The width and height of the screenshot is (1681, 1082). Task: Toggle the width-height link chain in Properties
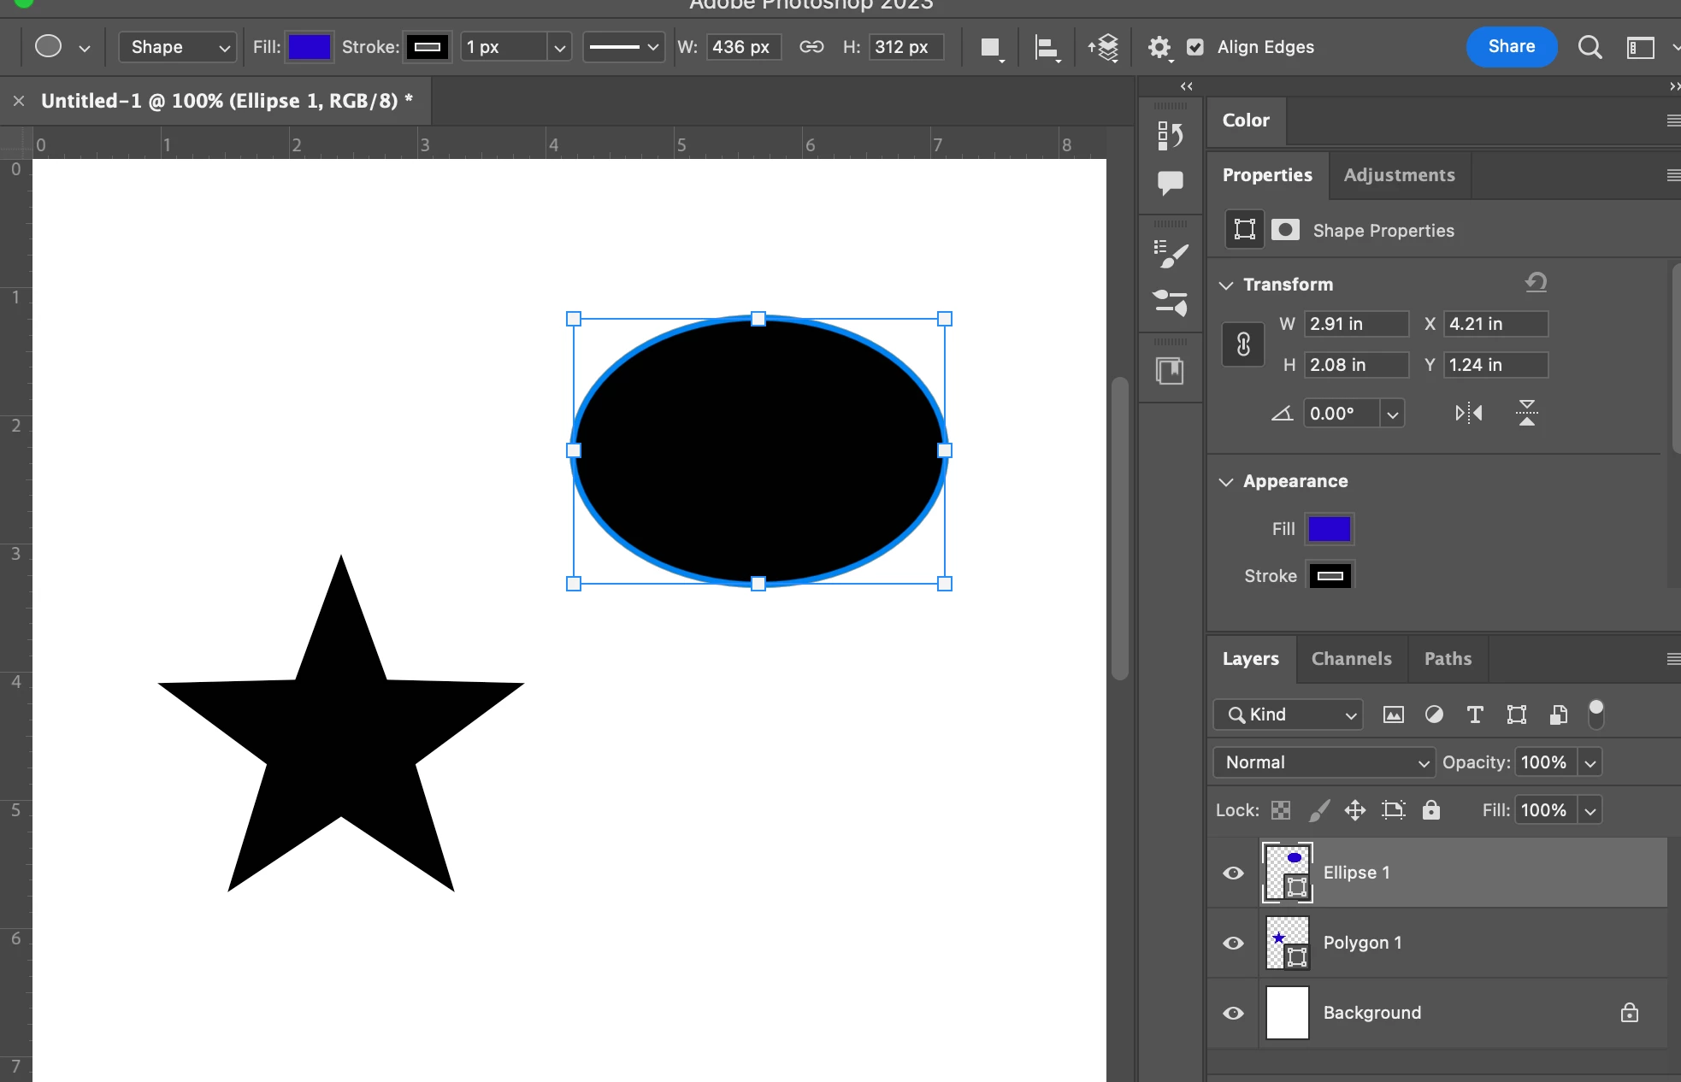1243,344
